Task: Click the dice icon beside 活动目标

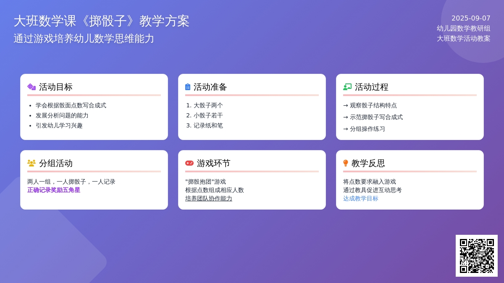Action: 31,87
